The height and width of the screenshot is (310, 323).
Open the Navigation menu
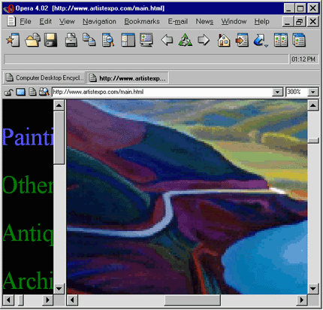(99, 22)
